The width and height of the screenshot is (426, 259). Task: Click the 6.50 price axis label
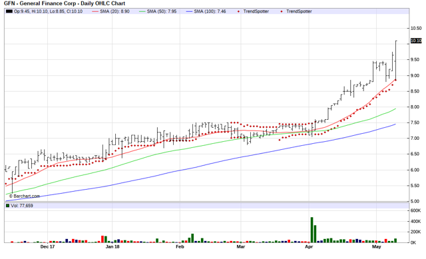pos(416,154)
